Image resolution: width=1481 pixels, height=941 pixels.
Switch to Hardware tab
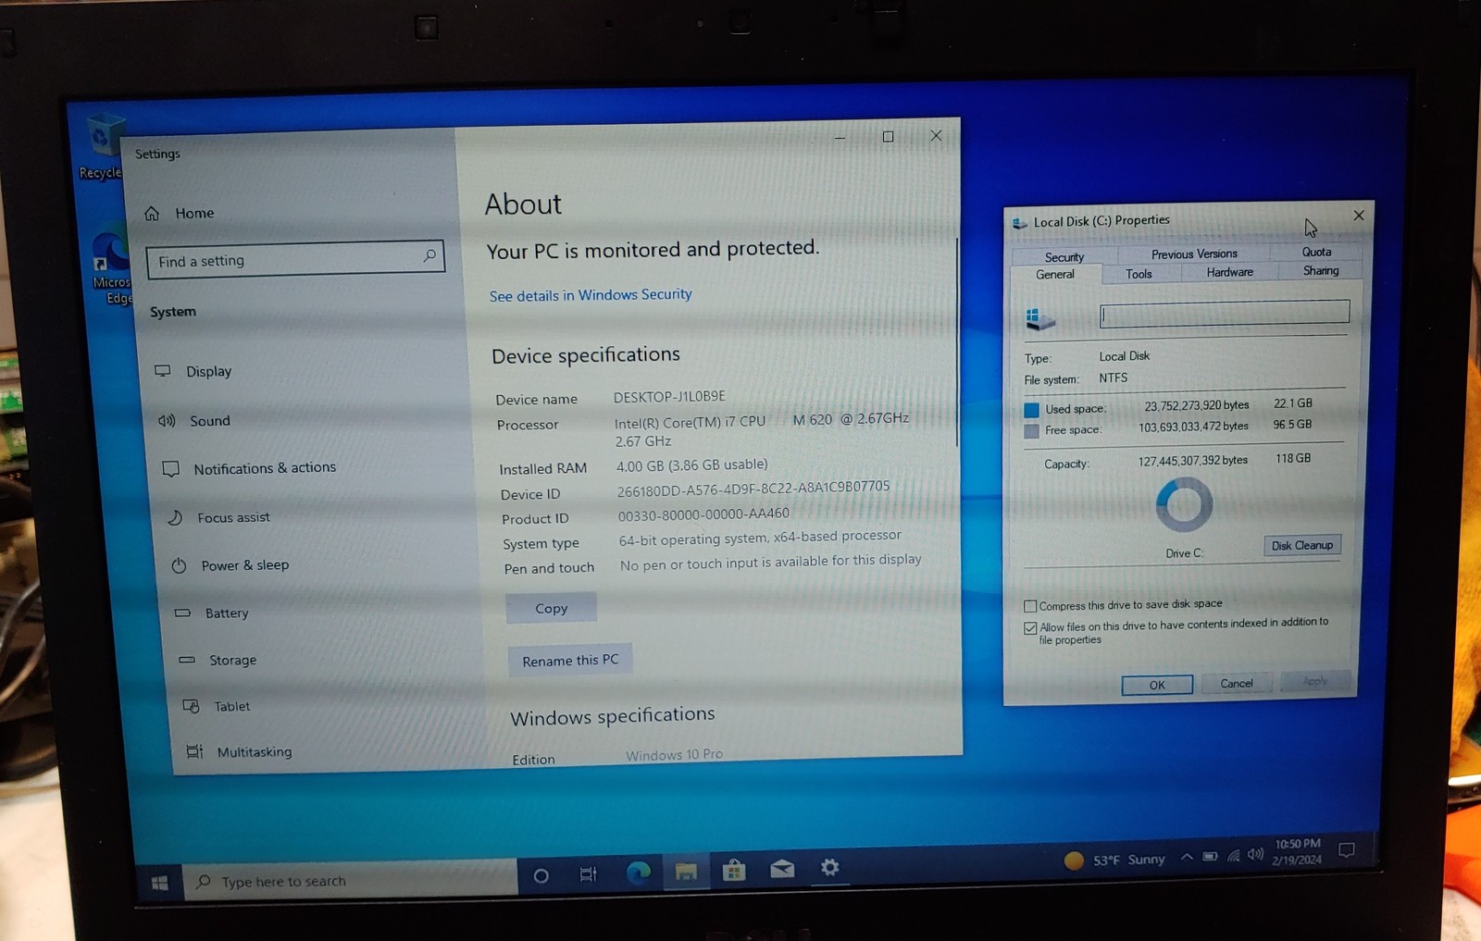[x=1229, y=272]
